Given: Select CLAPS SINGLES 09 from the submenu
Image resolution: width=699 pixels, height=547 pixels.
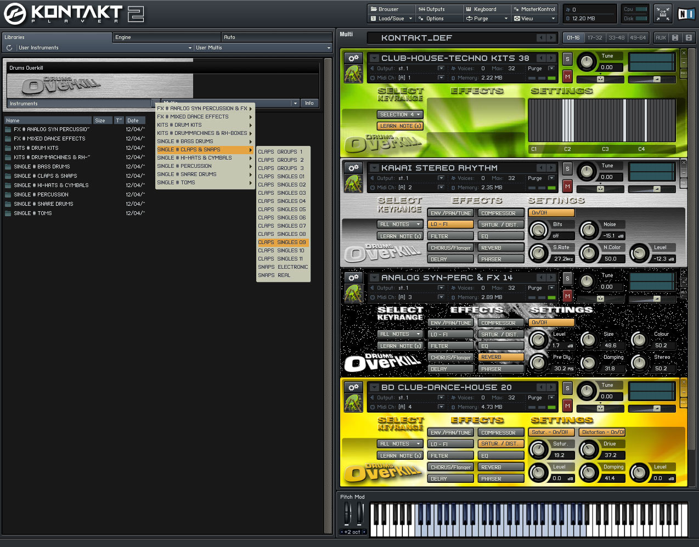Looking at the screenshot, I should click(283, 243).
